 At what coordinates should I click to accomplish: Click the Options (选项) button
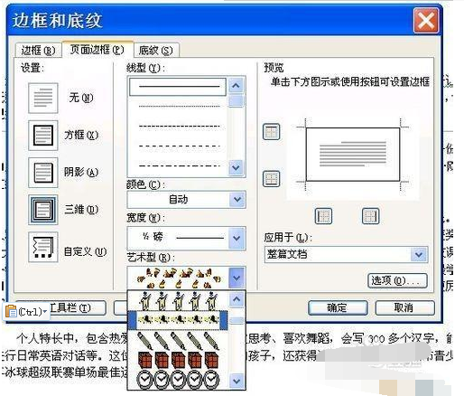pyautogui.click(x=397, y=280)
